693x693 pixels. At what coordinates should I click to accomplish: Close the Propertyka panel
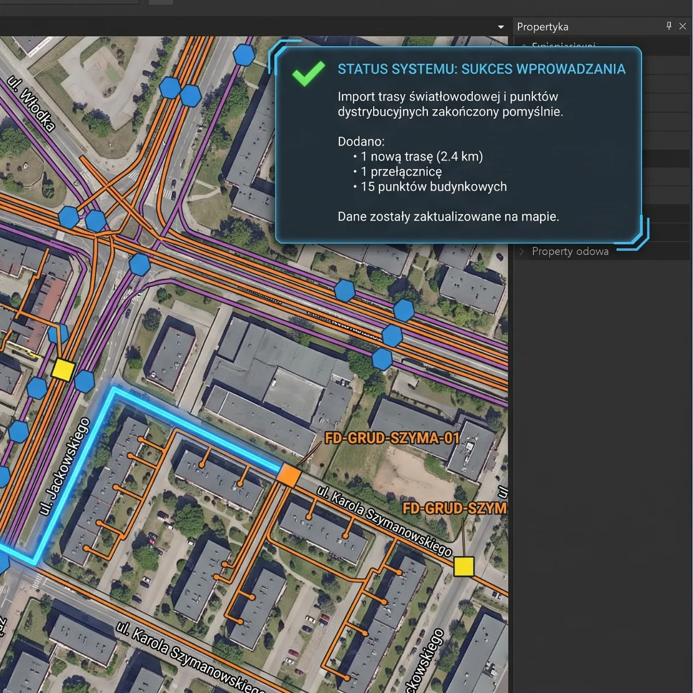click(683, 26)
